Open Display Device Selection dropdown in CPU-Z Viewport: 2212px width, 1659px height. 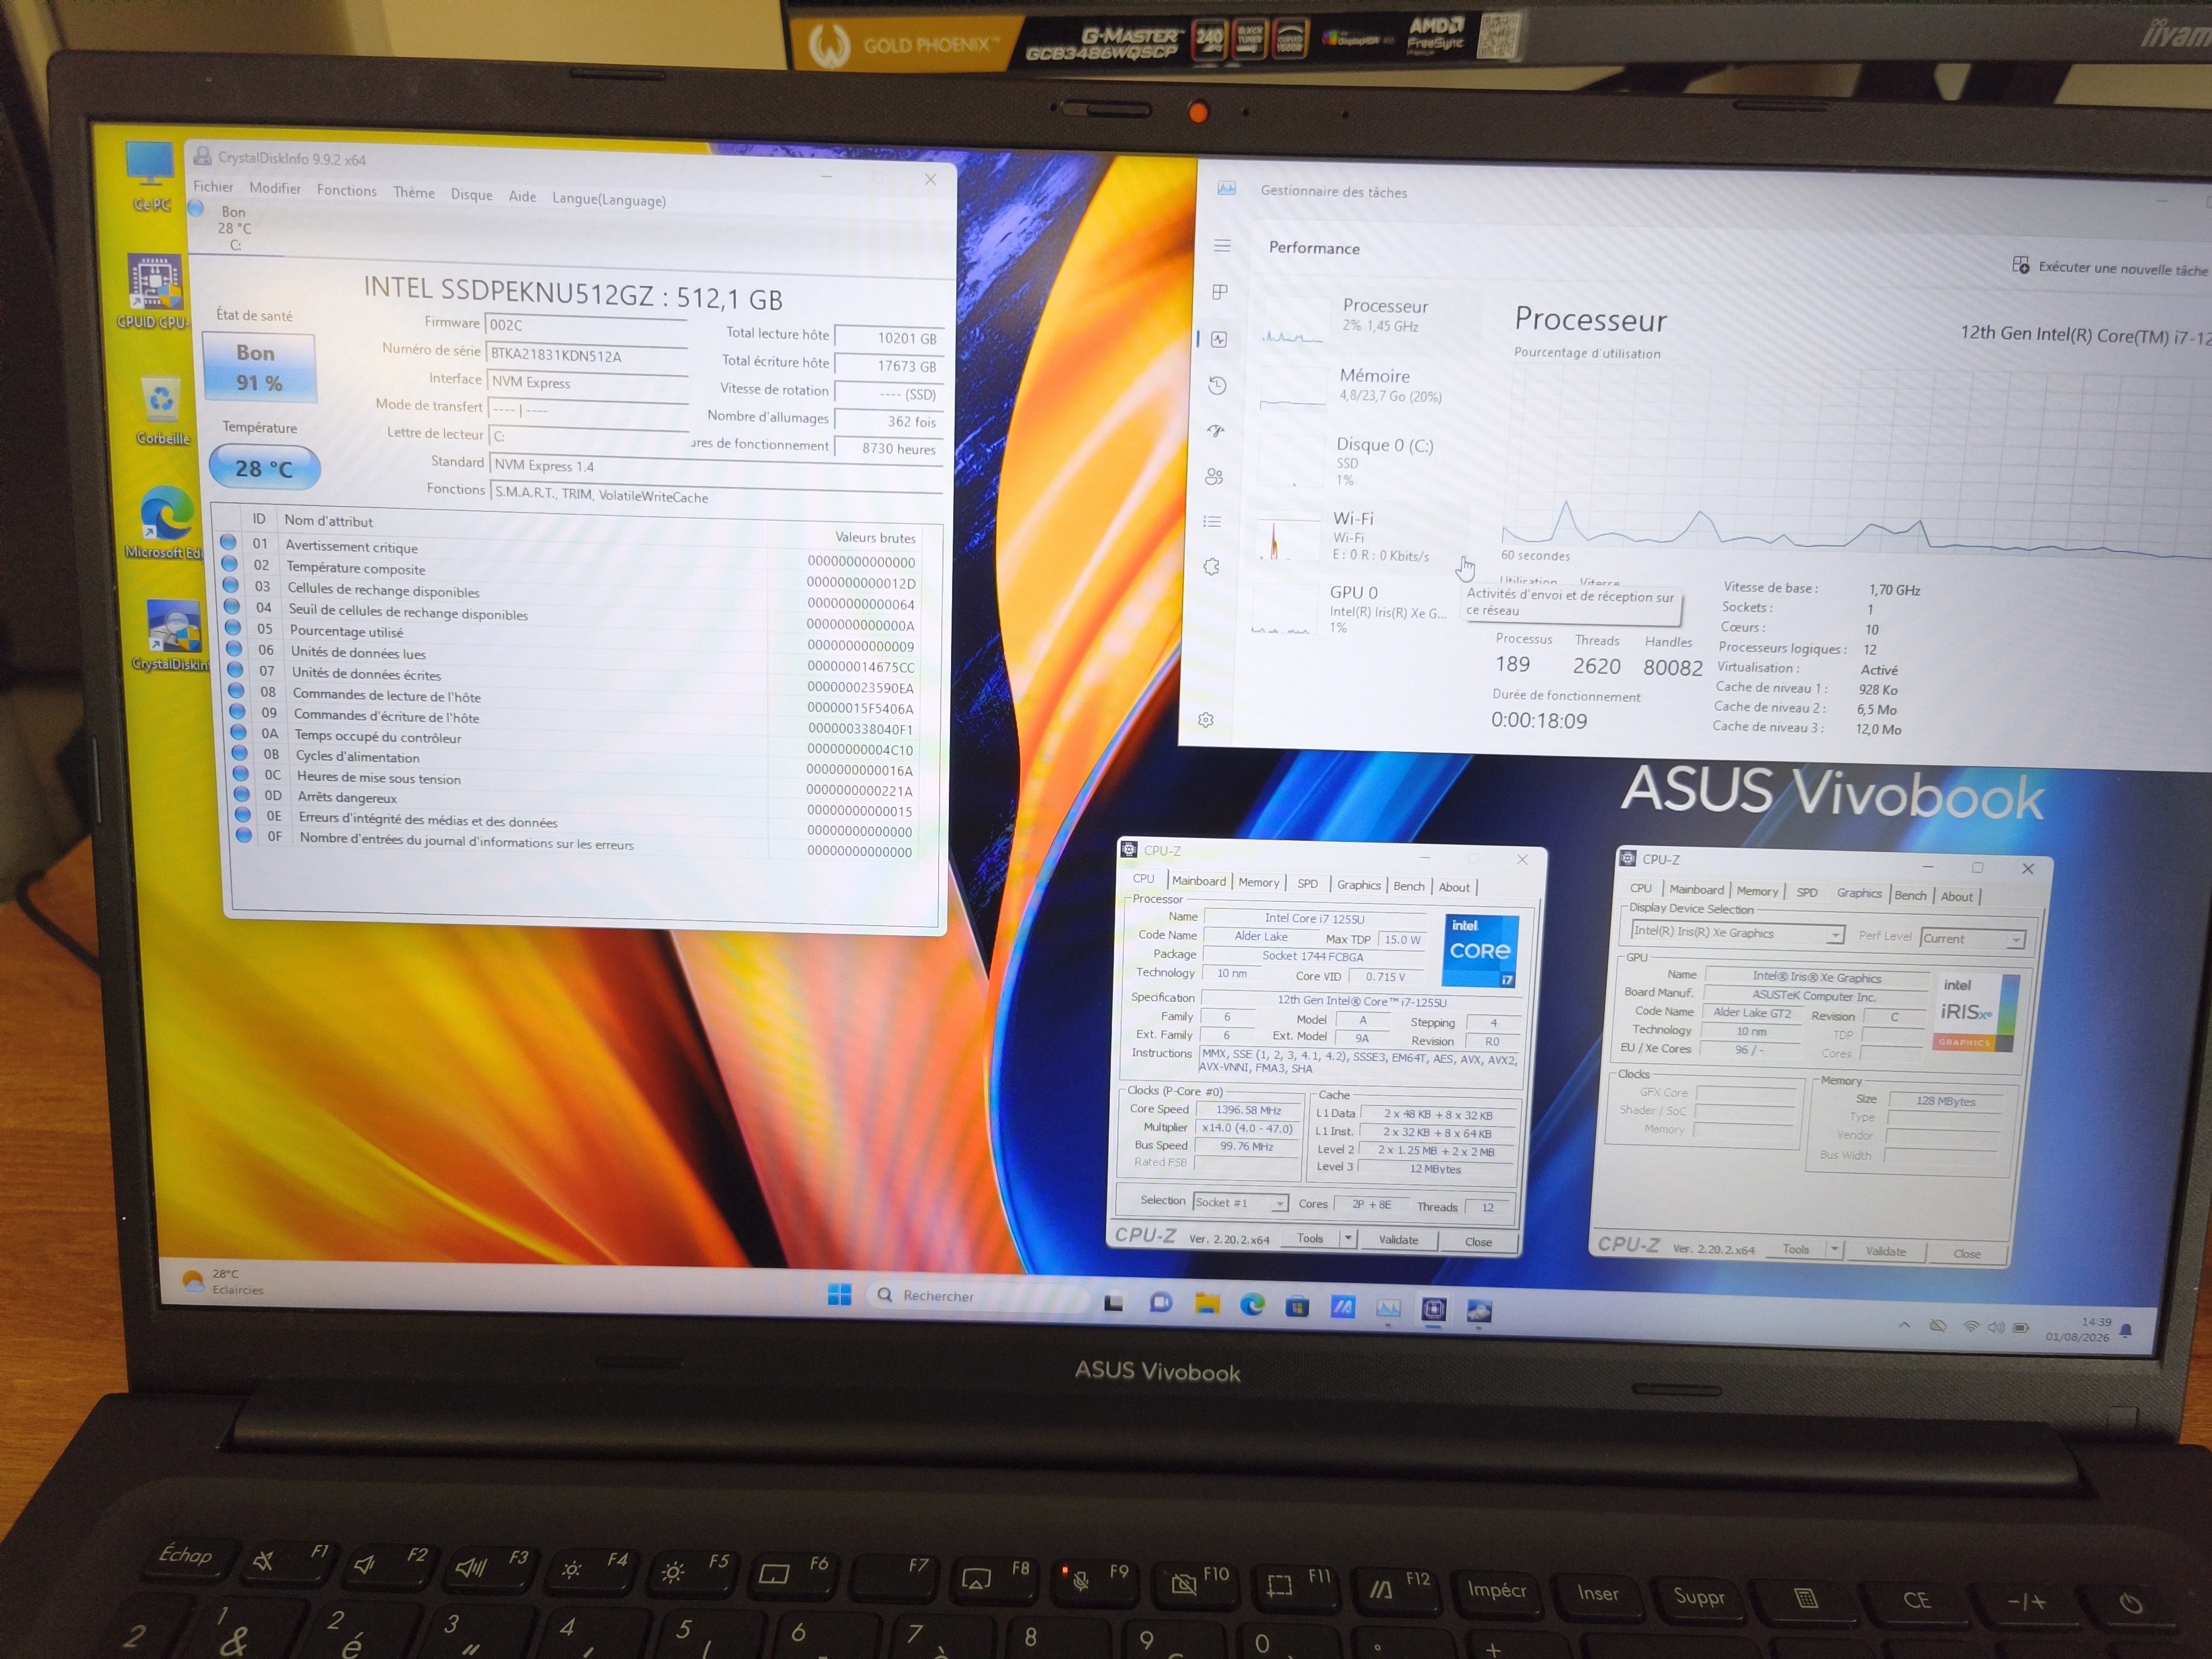(x=1737, y=933)
